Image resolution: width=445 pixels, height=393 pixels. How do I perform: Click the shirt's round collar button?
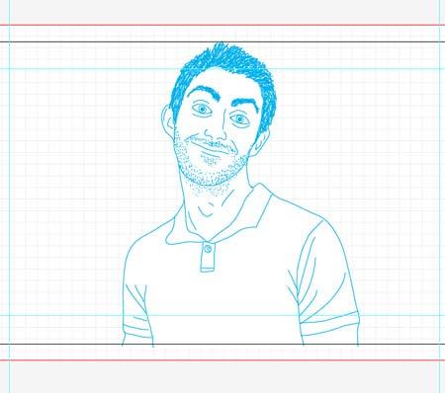point(208,249)
